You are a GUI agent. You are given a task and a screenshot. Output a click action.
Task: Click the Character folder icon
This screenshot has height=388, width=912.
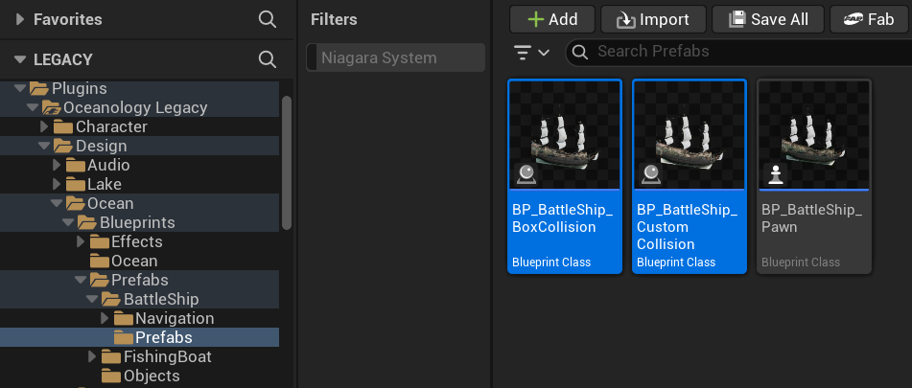pos(63,126)
